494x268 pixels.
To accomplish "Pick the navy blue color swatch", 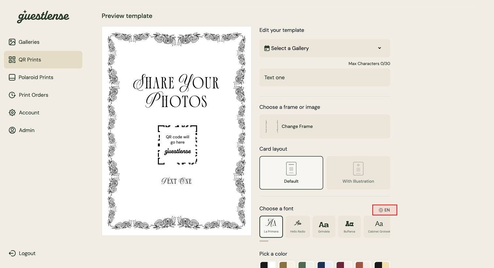I will click(325, 264).
